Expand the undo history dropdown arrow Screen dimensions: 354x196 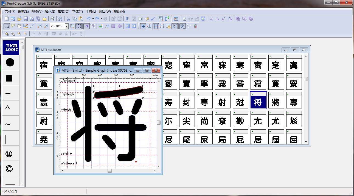coord(93,18)
